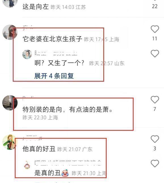164x183 pixels.
Task: Tap reply text 啊？又生了一个？
Action: (59, 63)
